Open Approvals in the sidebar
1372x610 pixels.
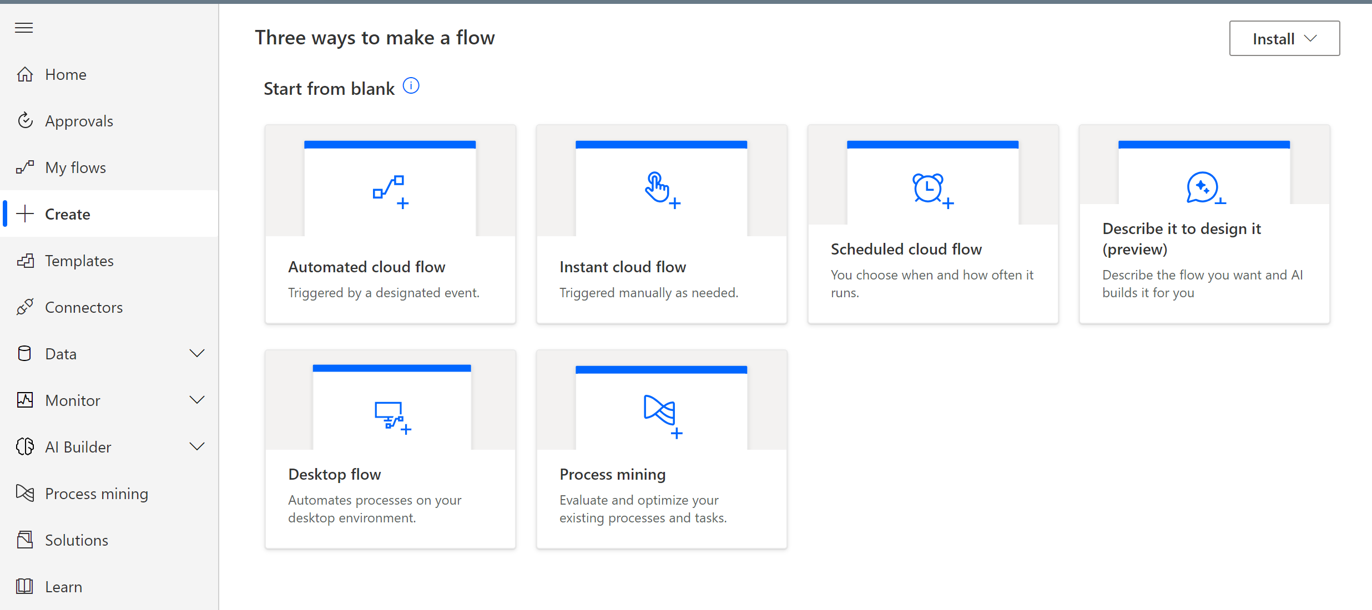(x=110, y=121)
